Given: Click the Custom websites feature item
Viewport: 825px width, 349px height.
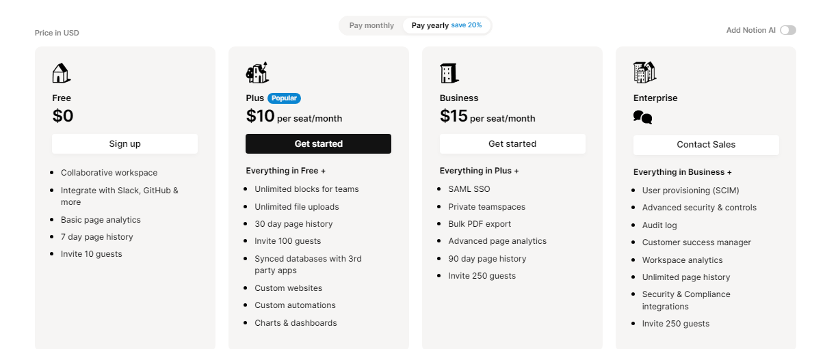Looking at the screenshot, I should point(288,288).
